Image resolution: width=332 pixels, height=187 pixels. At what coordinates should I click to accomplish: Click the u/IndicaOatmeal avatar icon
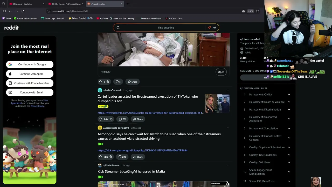[100, 90]
